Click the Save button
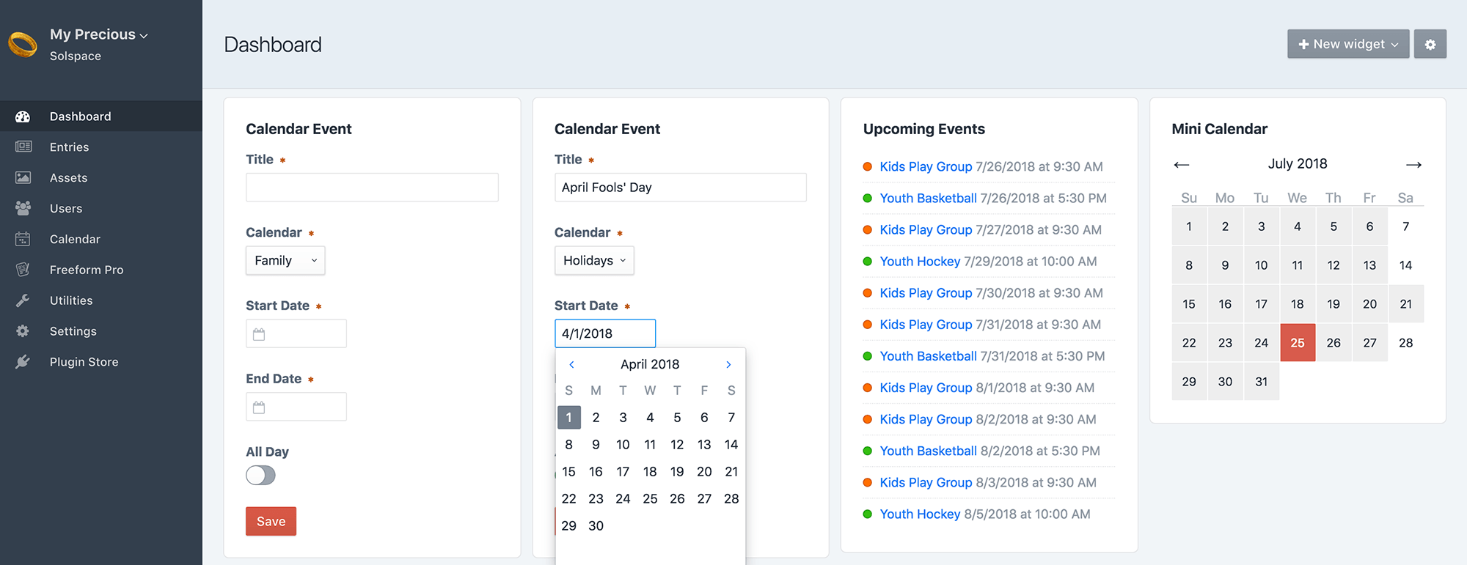1467x565 pixels. pos(271,521)
